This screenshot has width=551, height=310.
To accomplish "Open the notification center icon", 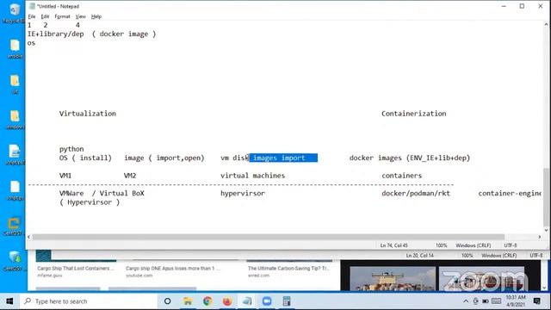I will 536,301.
